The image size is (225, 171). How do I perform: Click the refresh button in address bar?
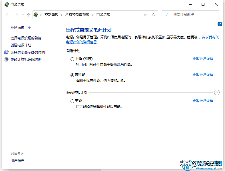tap(154, 15)
